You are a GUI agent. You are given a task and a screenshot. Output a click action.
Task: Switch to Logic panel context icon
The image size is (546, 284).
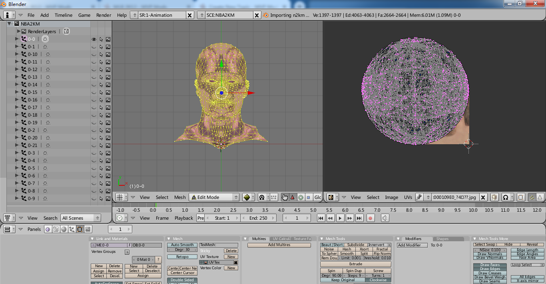tap(48, 229)
